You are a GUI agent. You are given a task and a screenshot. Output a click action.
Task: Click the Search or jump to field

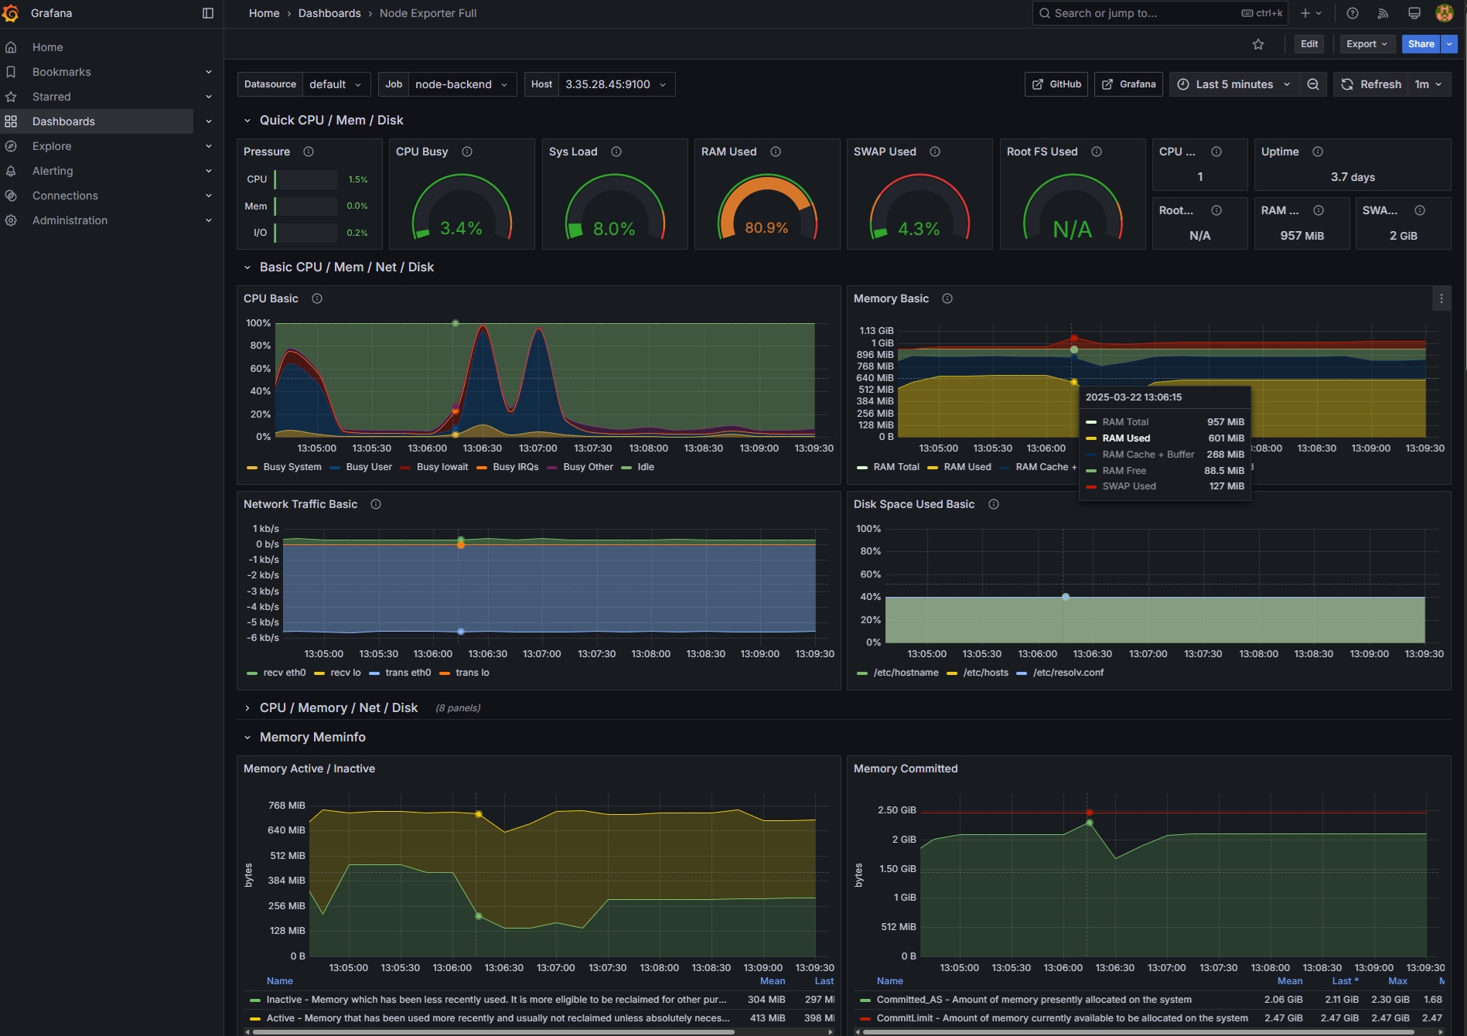[1161, 13]
